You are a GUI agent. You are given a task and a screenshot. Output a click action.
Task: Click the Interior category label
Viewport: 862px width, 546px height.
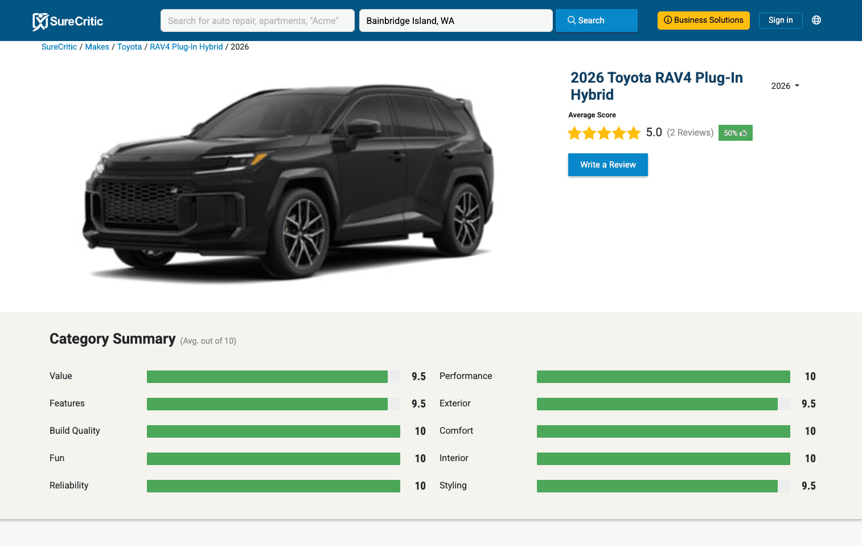point(454,458)
